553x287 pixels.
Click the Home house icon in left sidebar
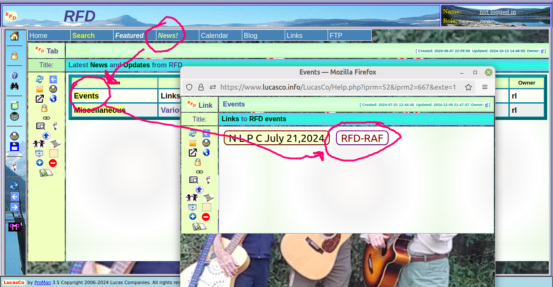pyautogui.click(x=14, y=36)
